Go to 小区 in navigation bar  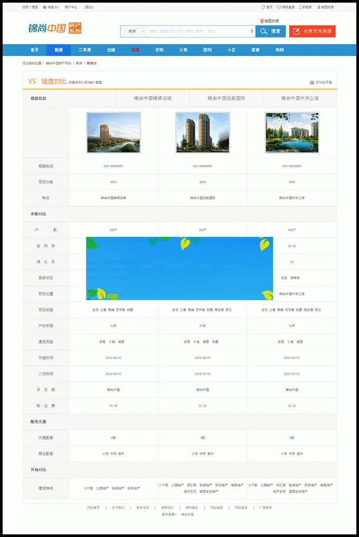[x=231, y=50]
